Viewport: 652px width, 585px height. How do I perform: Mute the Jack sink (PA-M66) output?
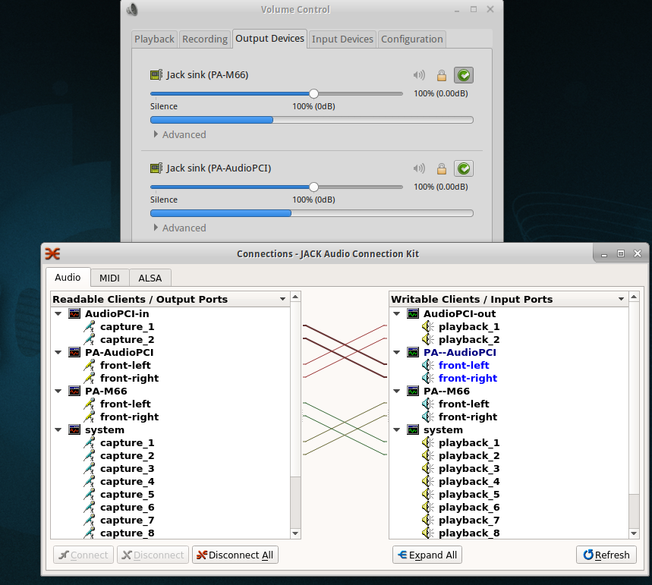pyautogui.click(x=419, y=75)
